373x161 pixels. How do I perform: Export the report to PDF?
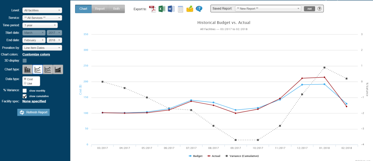(152, 9)
